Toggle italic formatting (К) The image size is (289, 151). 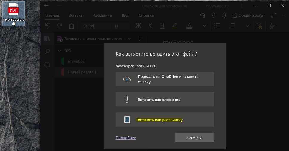(x=150, y=26)
